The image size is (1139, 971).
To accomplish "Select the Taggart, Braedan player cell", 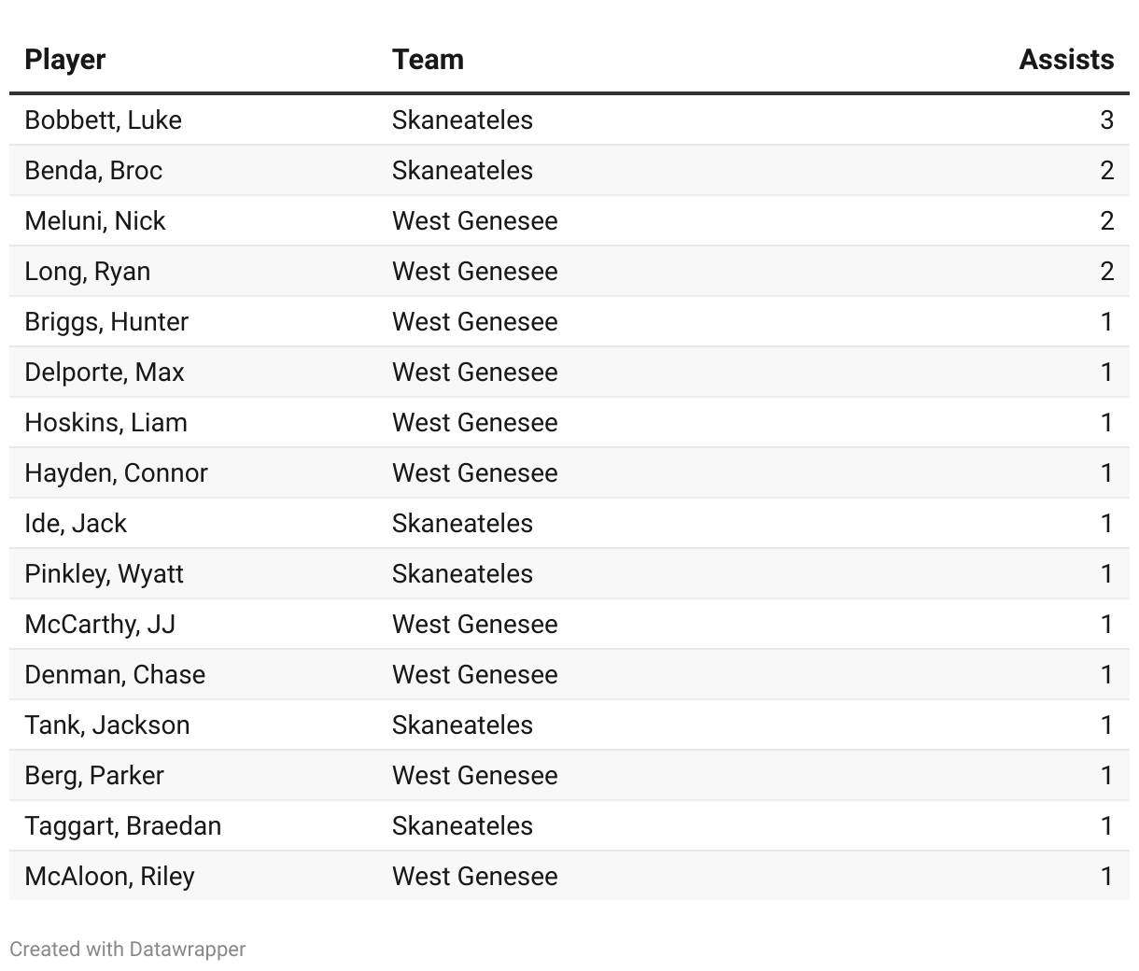I will [x=123, y=826].
